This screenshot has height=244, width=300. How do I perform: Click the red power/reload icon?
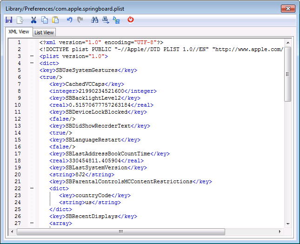click(131, 20)
